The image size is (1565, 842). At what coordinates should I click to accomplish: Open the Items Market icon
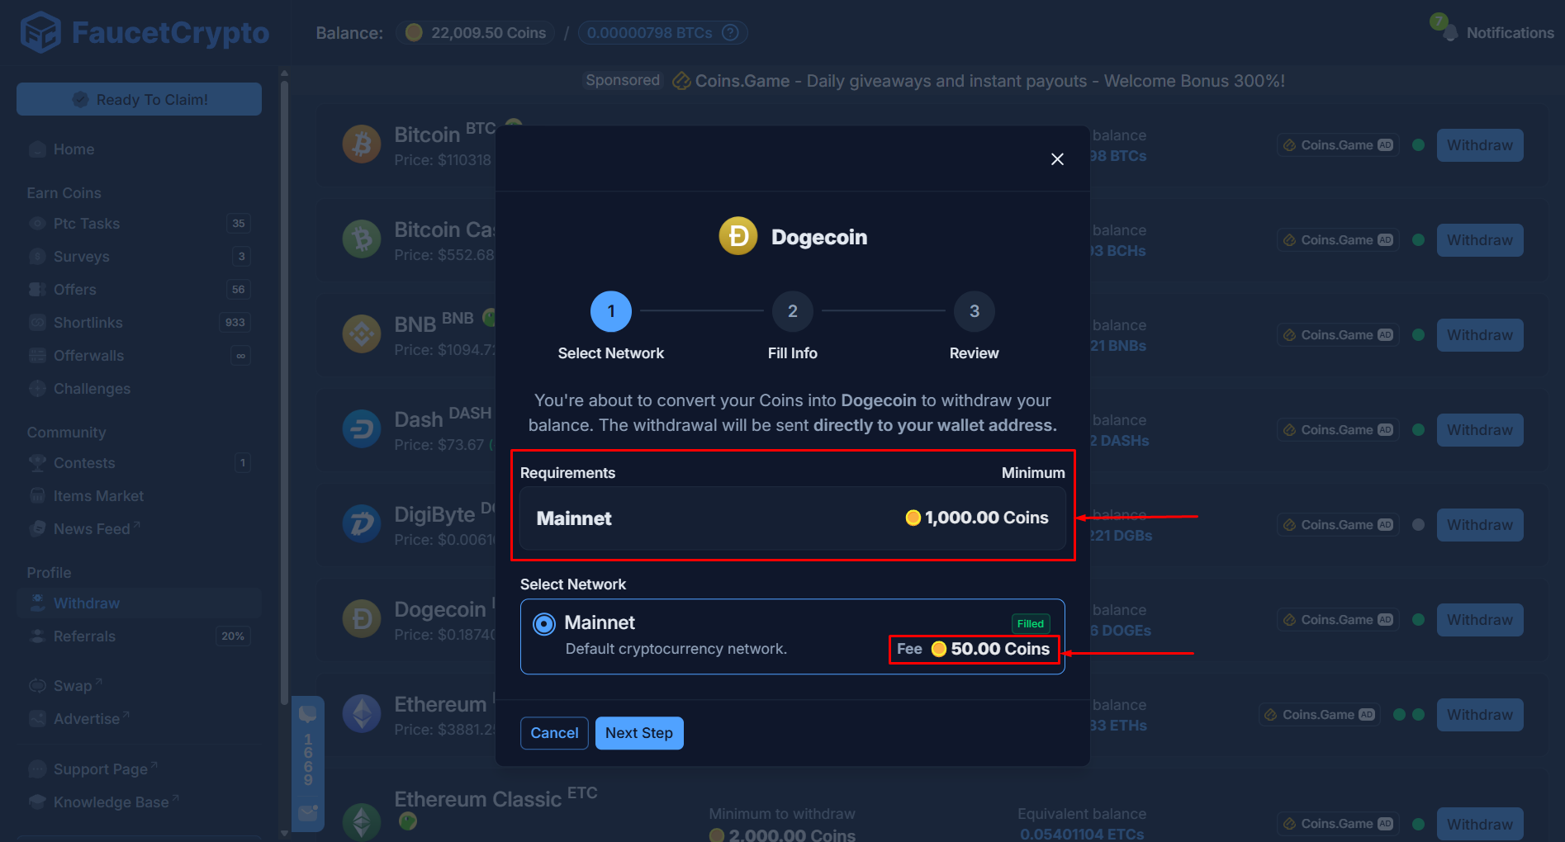37,495
